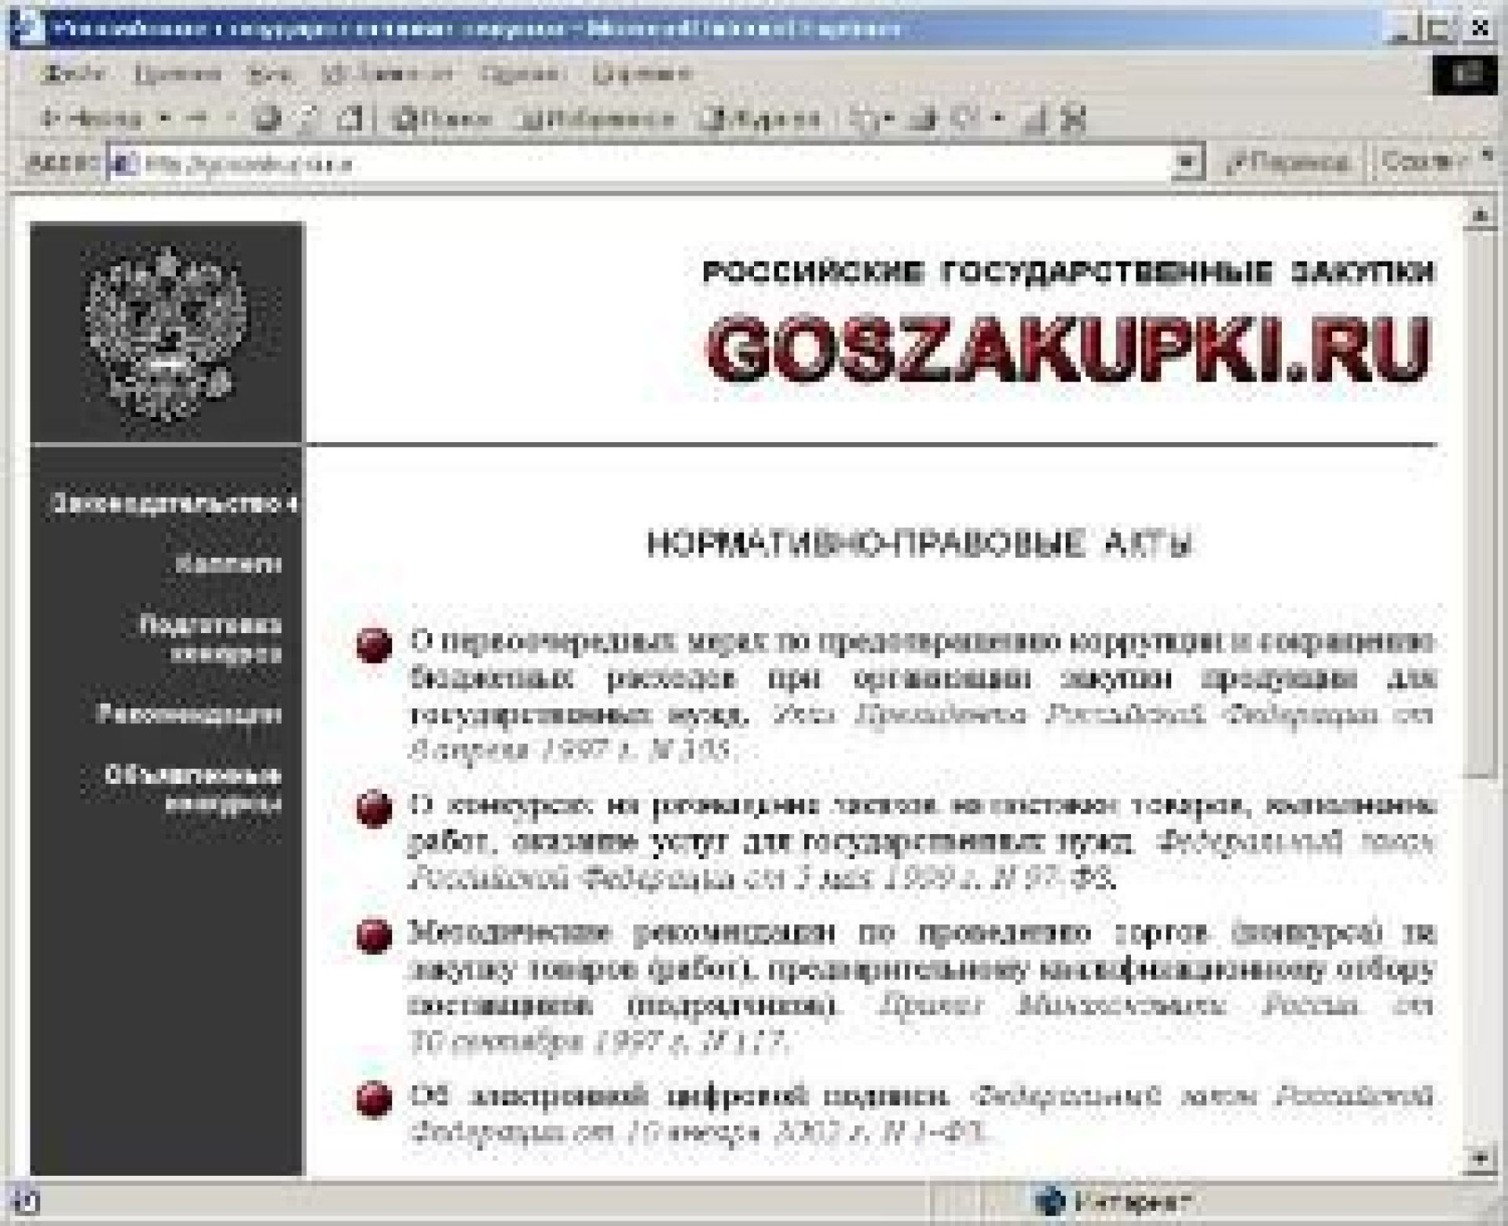Open the Избранное favorites pane from toolbar

tap(597, 119)
